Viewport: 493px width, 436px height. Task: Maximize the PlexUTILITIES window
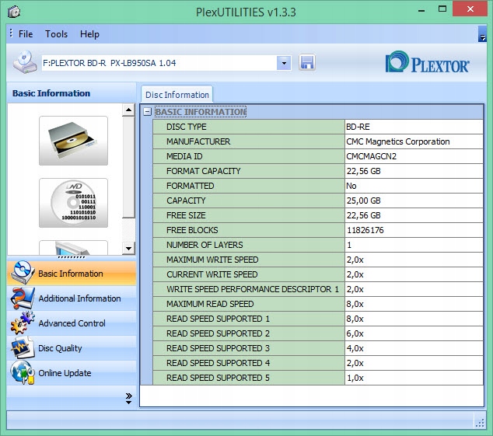click(442, 9)
